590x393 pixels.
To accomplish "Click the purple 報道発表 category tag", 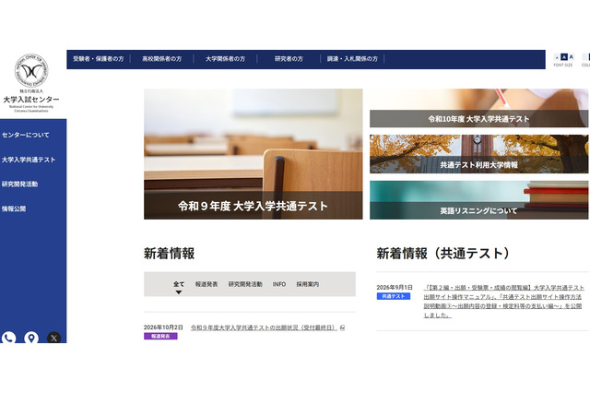I will 160,336.
